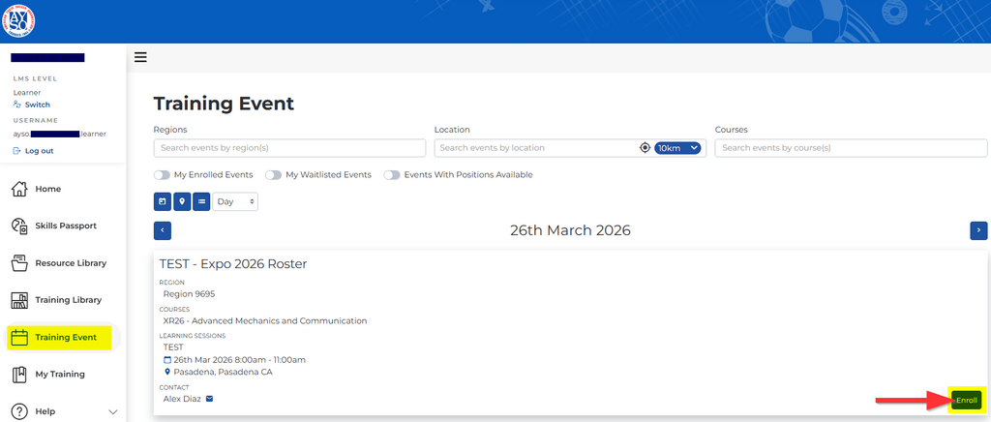Click the AYSO logo
Screen dimensions: 991x422
[x=18, y=19]
